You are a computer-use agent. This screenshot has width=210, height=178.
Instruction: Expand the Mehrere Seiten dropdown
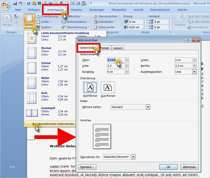click(x=148, y=107)
